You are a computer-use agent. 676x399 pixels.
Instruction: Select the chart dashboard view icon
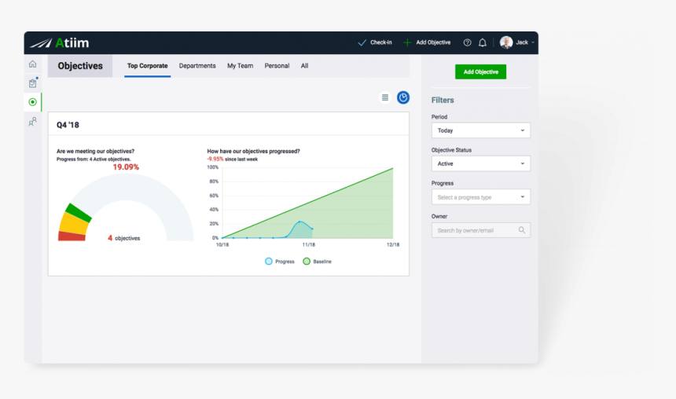pyautogui.click(x=403, y=97)
